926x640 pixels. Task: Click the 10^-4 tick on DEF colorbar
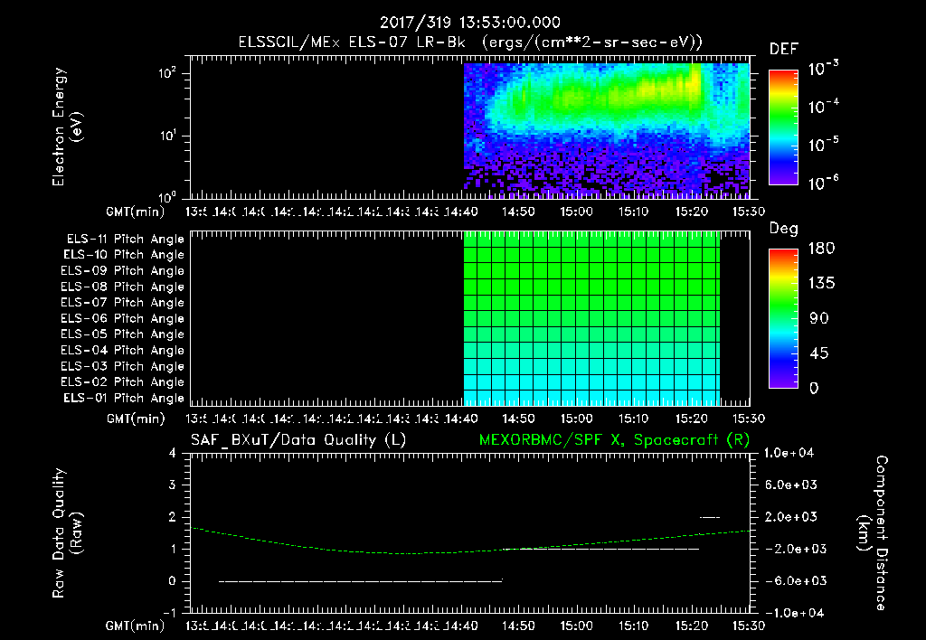pos(823,107)
